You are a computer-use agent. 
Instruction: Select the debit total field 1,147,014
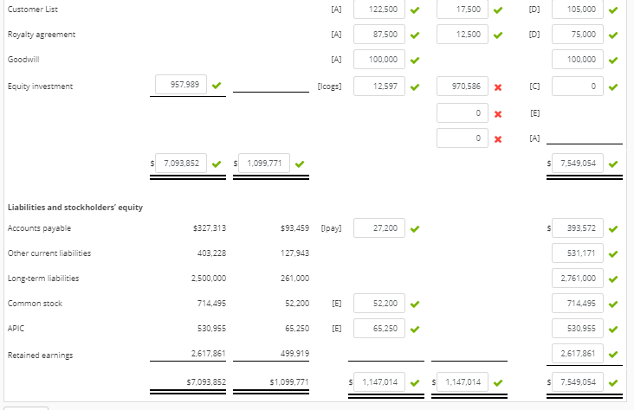[x=379, y=382]
